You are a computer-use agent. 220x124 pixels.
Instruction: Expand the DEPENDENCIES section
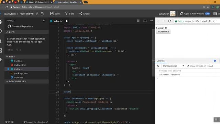(26, 81)
